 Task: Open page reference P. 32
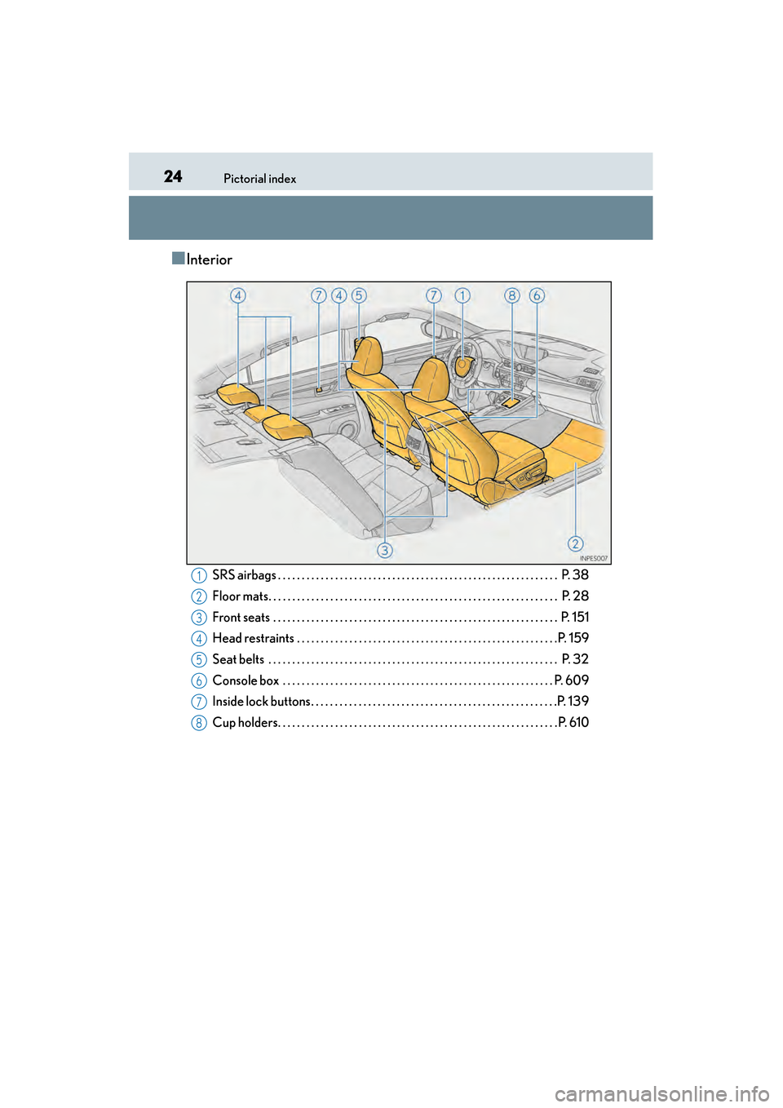tap(575, 659)
